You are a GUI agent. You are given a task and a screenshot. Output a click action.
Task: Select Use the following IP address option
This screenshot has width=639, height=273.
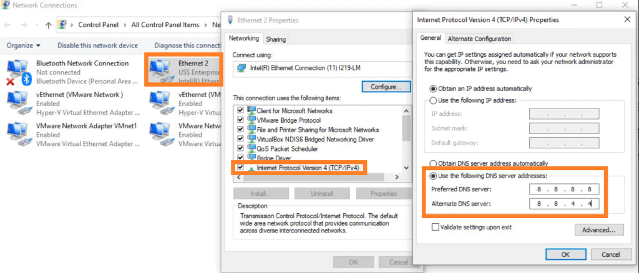(434, 101)
